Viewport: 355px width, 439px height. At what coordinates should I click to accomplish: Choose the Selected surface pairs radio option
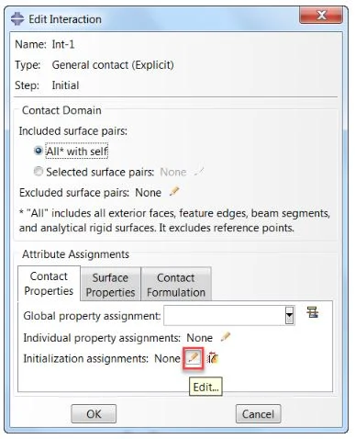(x=39, y=172)
